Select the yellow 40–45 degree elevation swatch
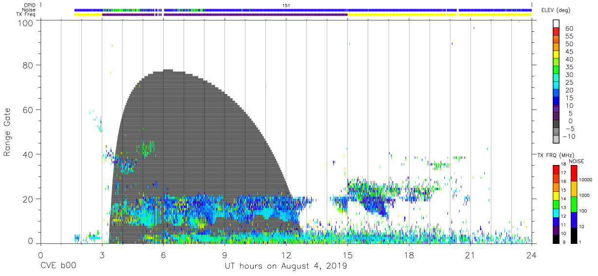 pos(557,55)
